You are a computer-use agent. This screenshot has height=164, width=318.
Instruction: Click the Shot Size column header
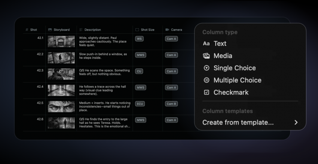pos(148,30)
